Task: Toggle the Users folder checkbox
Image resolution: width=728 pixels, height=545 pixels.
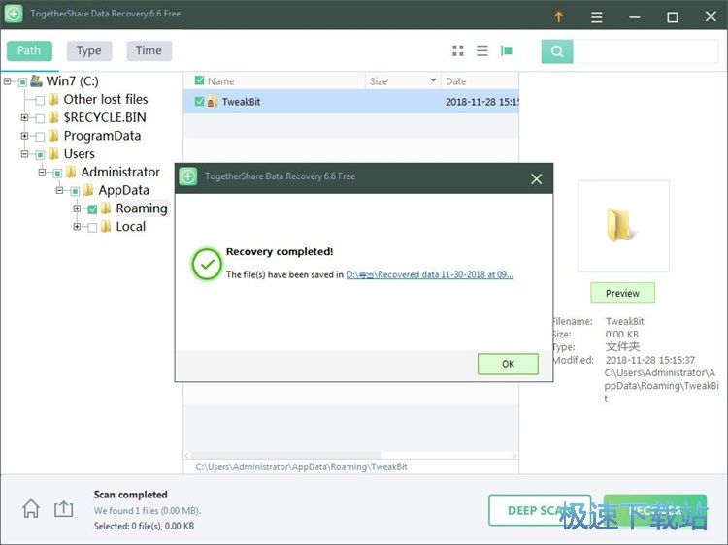Action: tap(40, 155)
